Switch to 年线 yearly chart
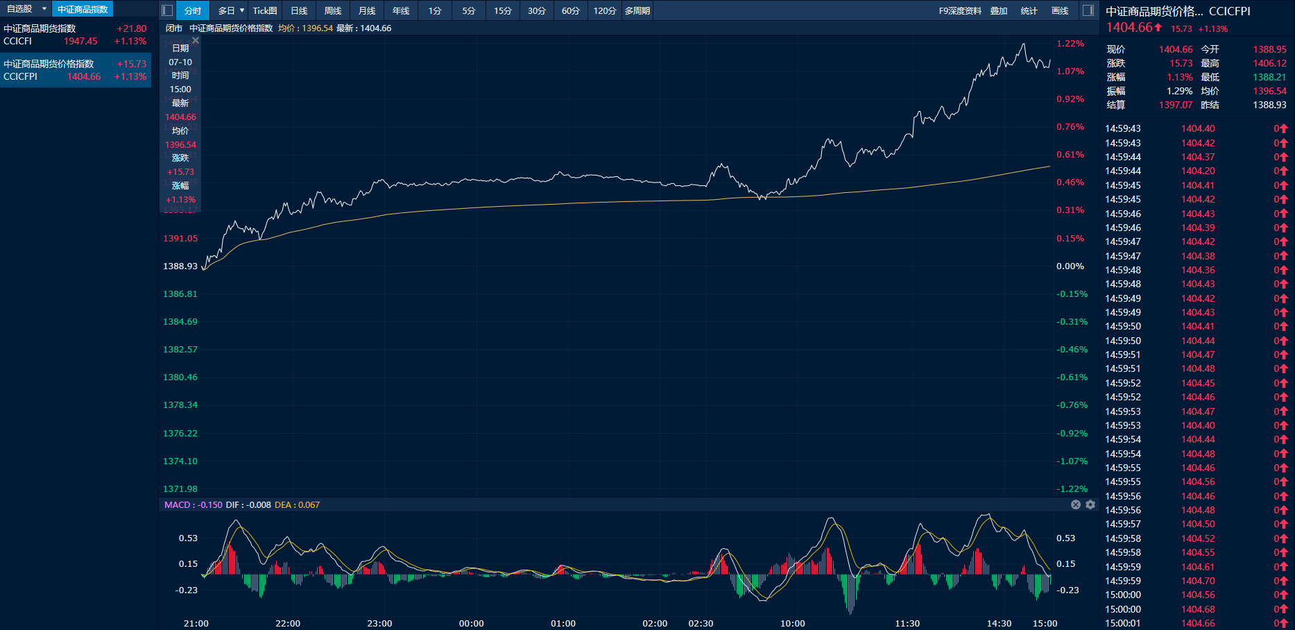The width and height of the screenshot is (1295, 630). [x=401, y=10]
